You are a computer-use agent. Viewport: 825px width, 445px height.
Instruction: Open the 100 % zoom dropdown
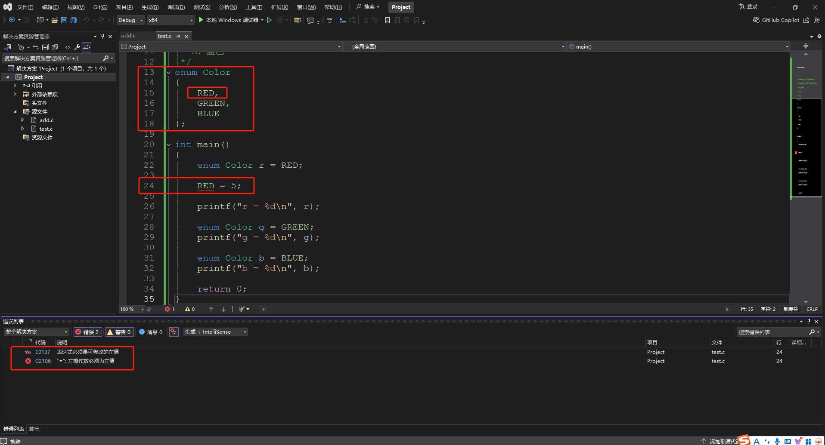click(132, 309)
